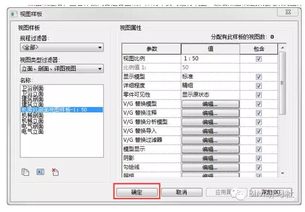Edit the V/G 替换过滤器 settings
The image size is (305, 212).
click(210, 140)
